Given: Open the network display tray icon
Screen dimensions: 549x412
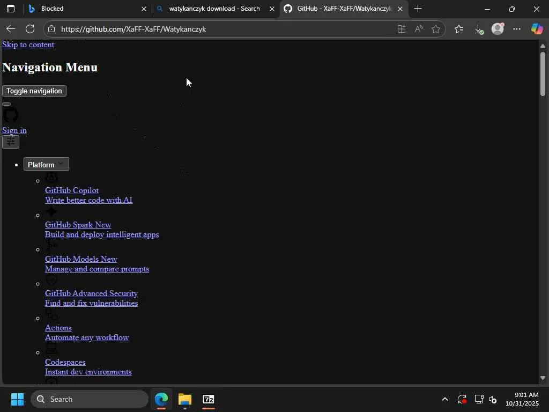Looking at the screenshot, I should click(x=479, y=399).
